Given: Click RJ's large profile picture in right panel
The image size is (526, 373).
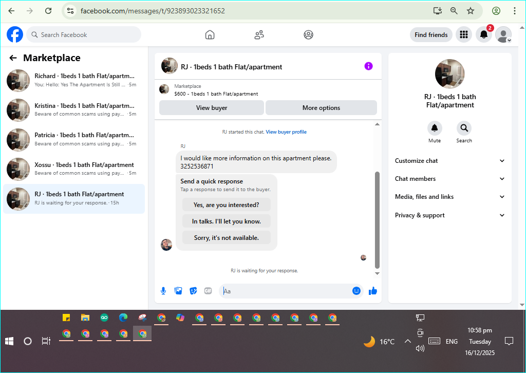Looking at the screenshot, I should (x=449, y=74).
